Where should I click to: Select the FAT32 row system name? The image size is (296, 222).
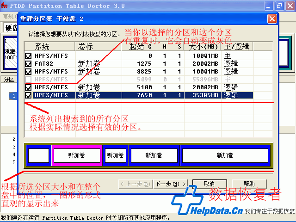point(44,64)
